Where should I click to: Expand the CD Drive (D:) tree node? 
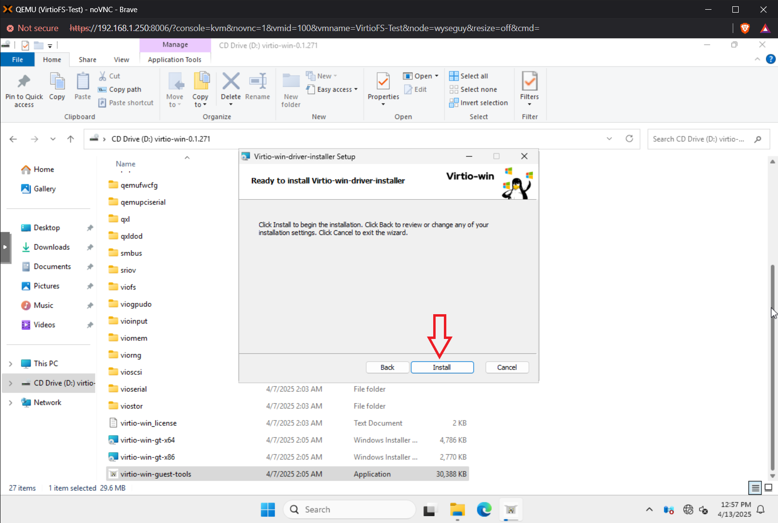[x=10, y=383]
